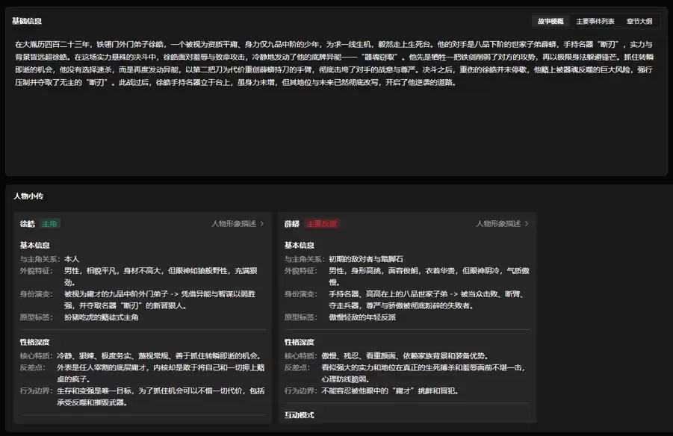Screen dimensions: 673x436
Task: Expand 人物形象描述 on 薛蟒's card
Action: [502, 223]
